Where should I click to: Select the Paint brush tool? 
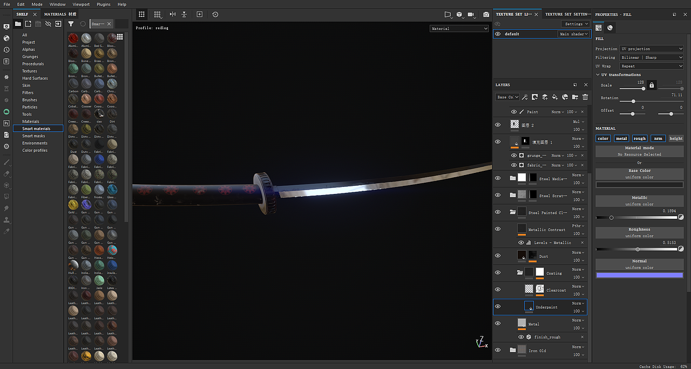(x=6, y=162)
